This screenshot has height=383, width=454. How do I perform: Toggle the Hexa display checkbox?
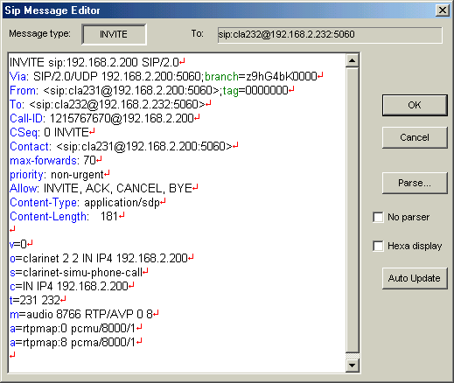coord(378,246)
